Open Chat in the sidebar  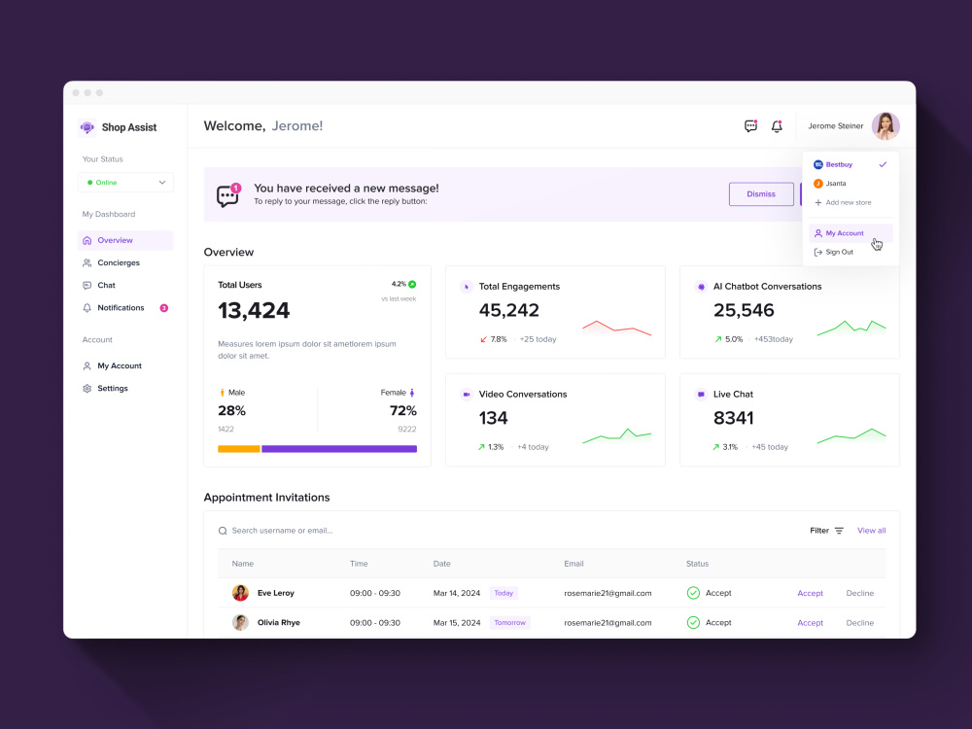[125, 285]
